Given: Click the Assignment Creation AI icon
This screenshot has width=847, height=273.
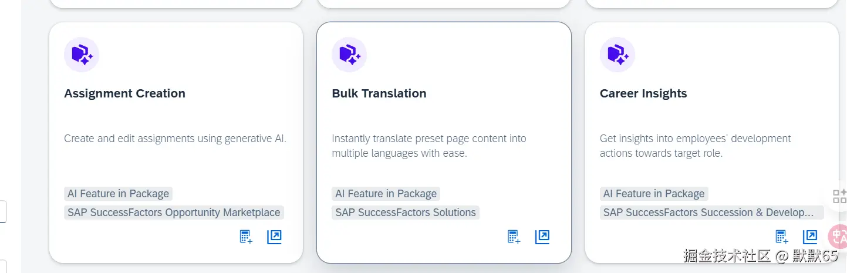Looking at the screenshot, I should (82, 55).
